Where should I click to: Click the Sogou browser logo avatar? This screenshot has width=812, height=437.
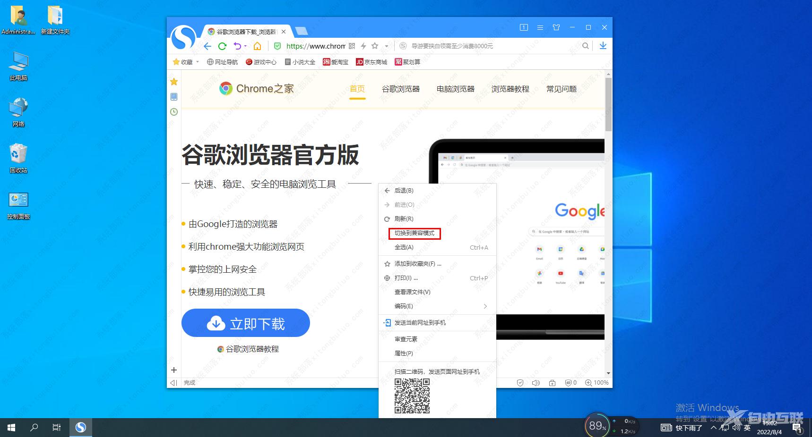click(x=183, y=37)
